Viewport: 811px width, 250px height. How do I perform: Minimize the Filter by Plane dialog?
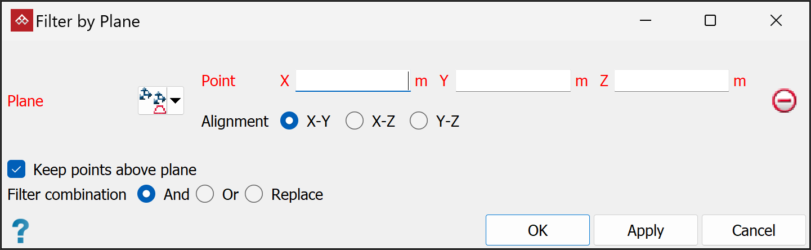coord(646,21)
